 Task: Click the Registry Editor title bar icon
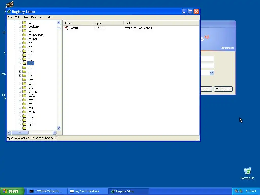(9, 12)
